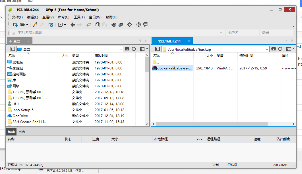Open the 帮助(H) menu
This screenshot has width=302, height=174.
(111, 17)
